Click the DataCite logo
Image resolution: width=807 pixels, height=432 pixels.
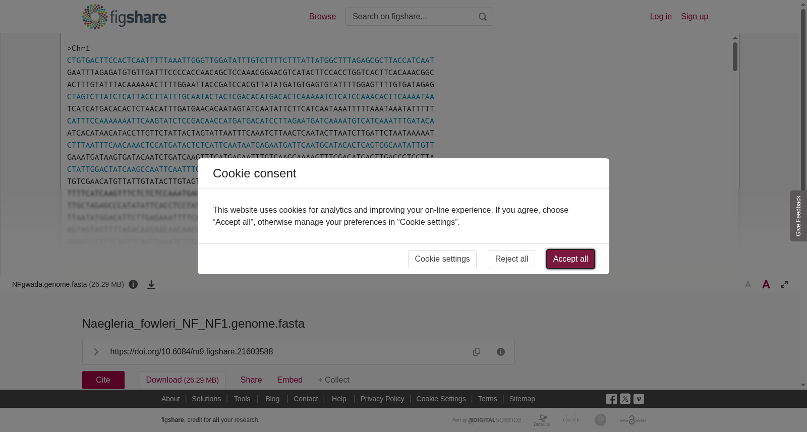[x=542, y=420]
